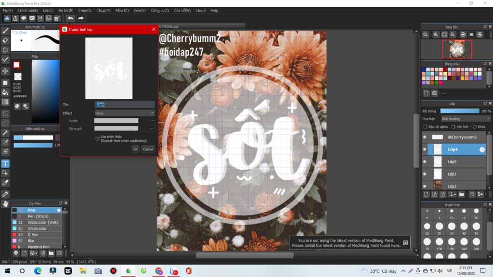
Task: Select the Brush tool in left toolbar
Action: pos(5,31)
